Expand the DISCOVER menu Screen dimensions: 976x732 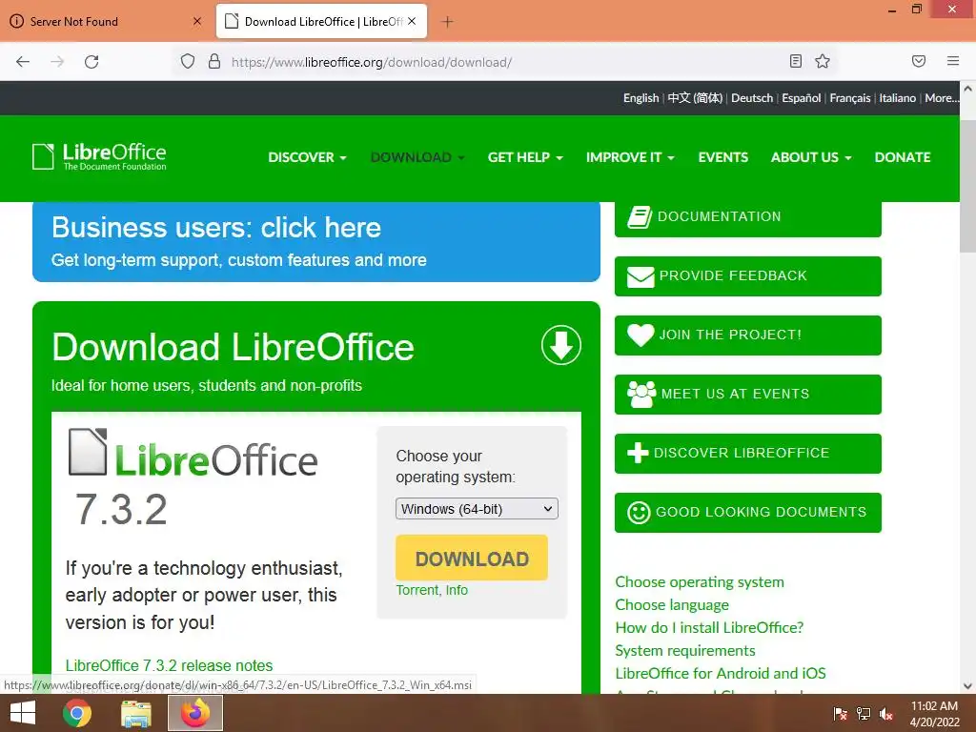(x=307, y=157)
